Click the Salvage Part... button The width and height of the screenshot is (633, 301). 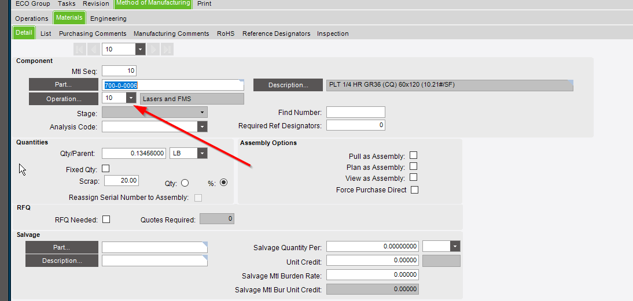pos(62,247)
